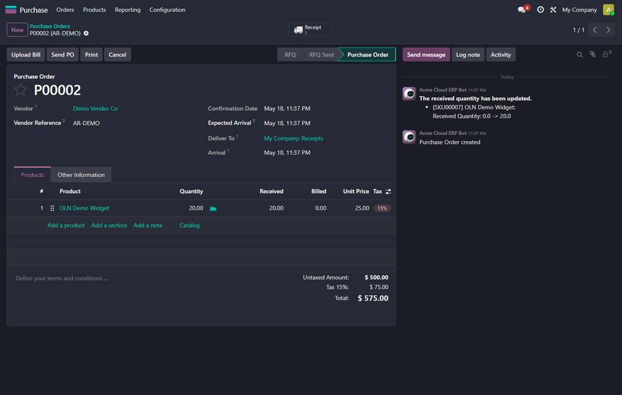Screen dimensions: 622x395
Task: Click the Deliver To help question mark
Action: click(238, 136)
